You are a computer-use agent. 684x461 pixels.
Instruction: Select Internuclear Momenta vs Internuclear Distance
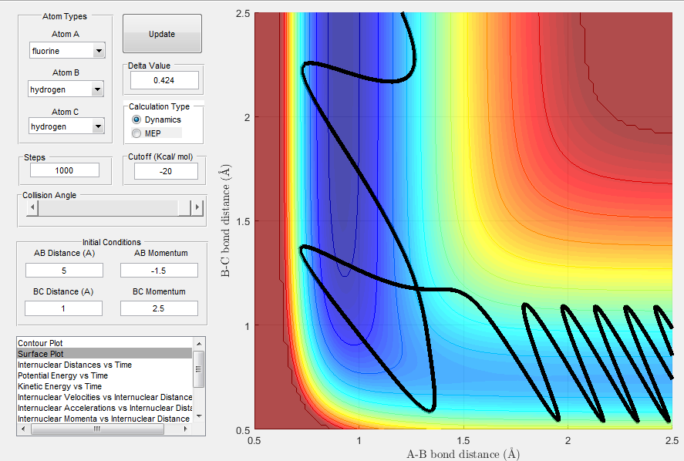click(x=105, y=419)
